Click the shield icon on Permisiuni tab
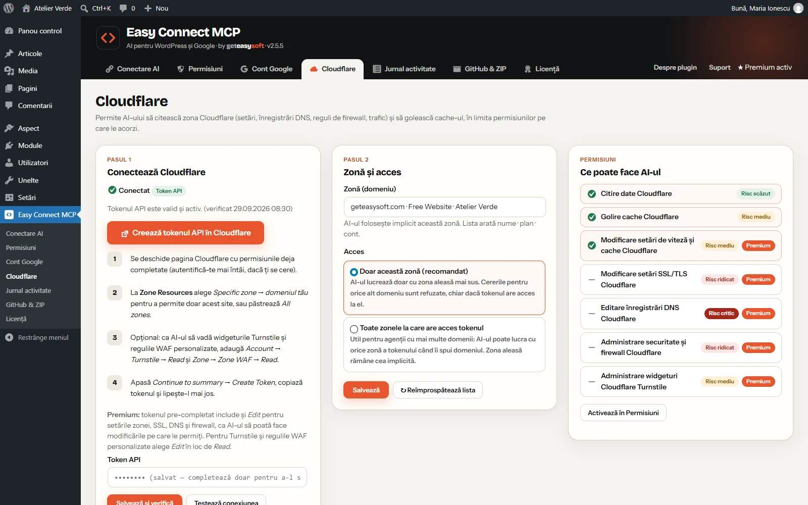Screen dimensions: 808x505 [x=181, y=69]
